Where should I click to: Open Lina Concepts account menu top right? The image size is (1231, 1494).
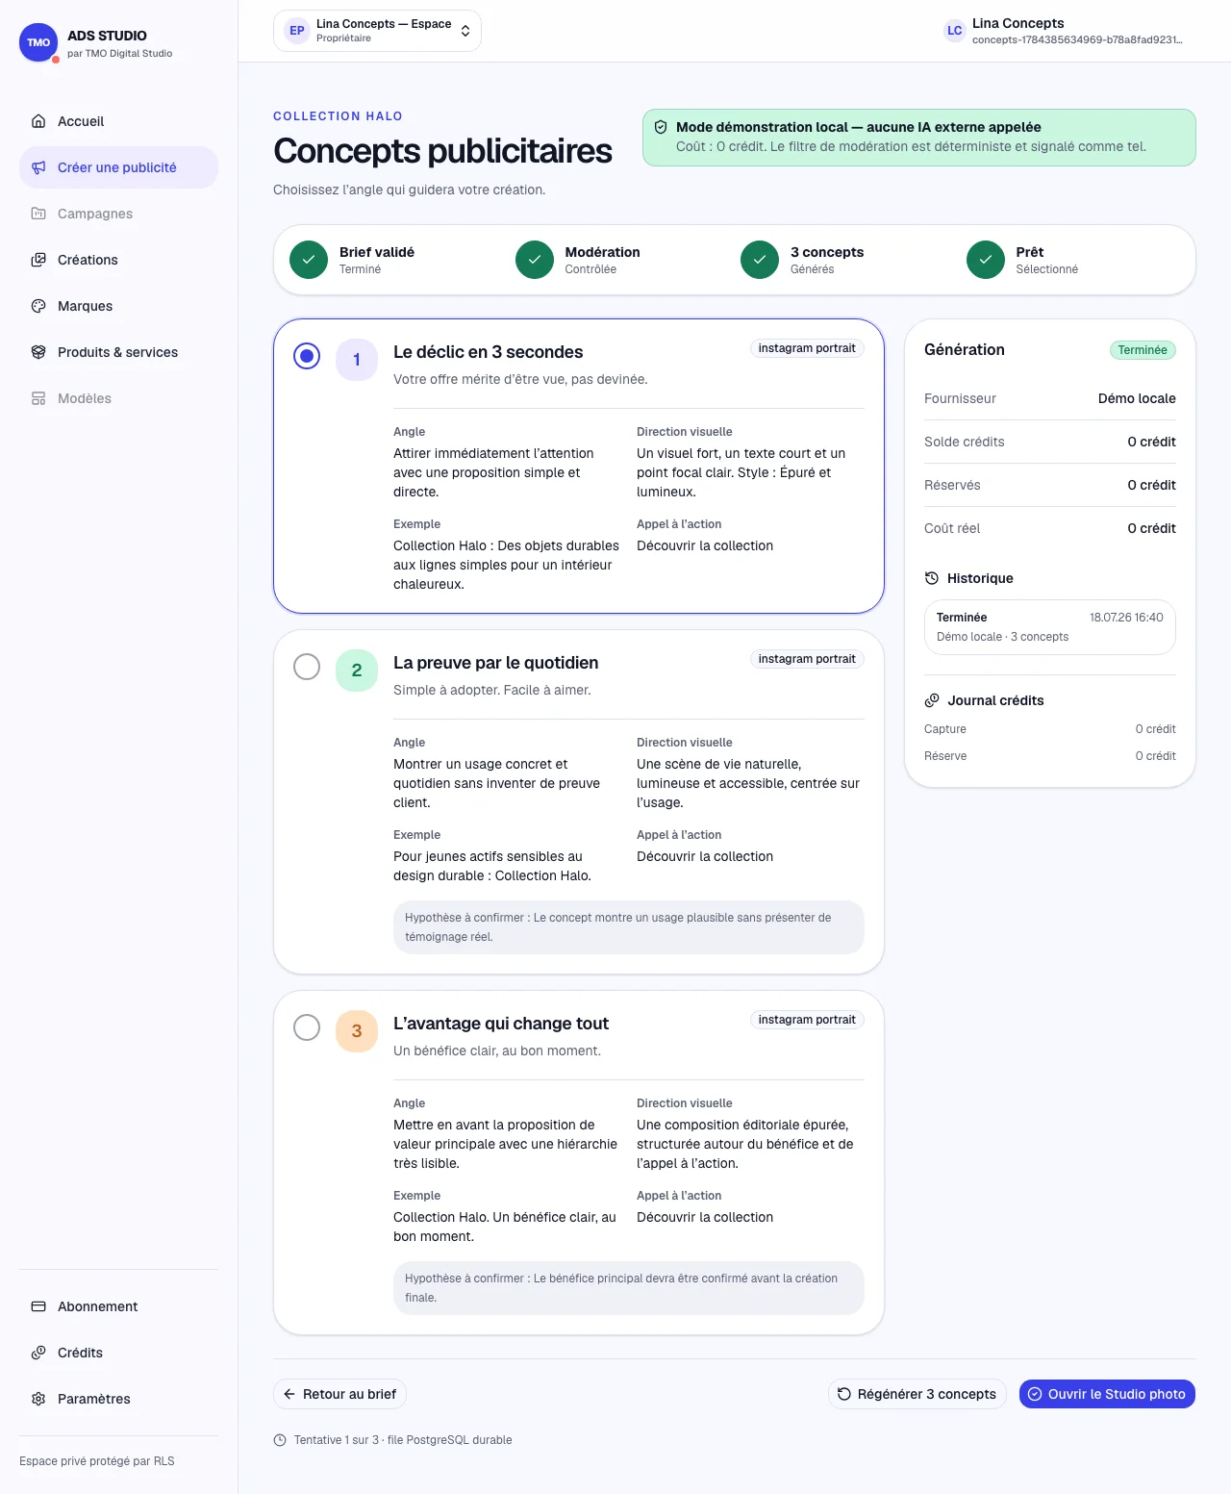coord(1064,31)
